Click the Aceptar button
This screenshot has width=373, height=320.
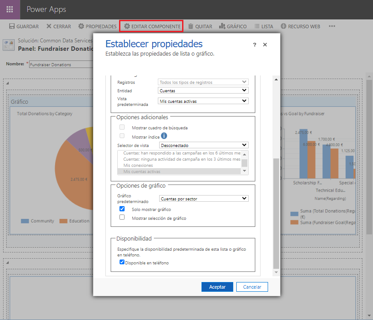tap(217, 287)
